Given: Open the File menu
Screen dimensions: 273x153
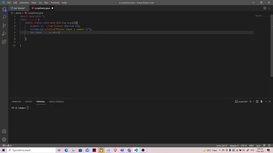Looking at the screenshot, I should point(9,3).
